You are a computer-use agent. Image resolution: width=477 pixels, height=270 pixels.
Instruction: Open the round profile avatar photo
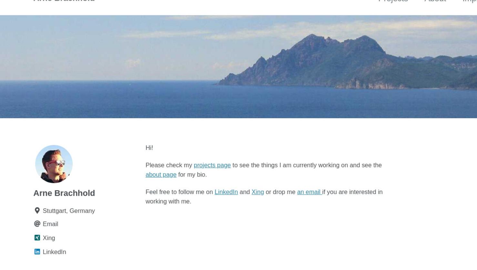[54, 164]
